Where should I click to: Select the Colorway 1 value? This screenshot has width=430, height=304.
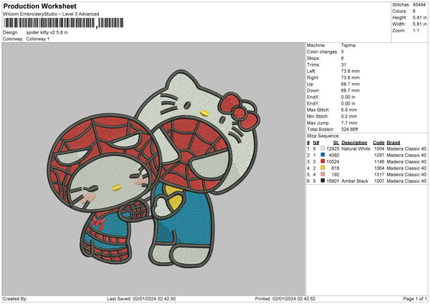(38, 38)
